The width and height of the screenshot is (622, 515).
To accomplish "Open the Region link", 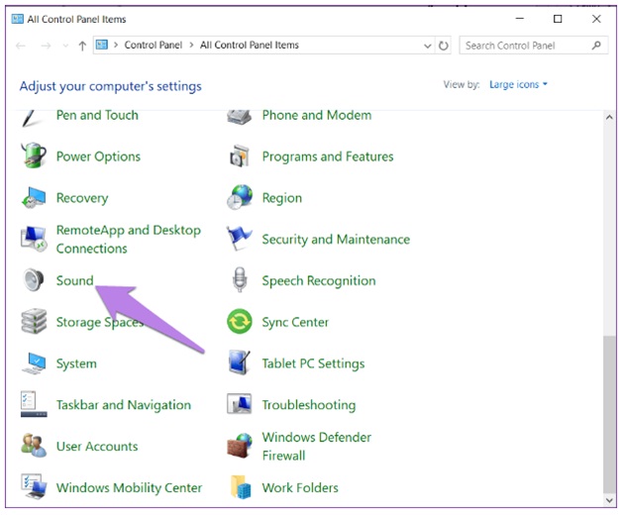I will pos(281,198).
